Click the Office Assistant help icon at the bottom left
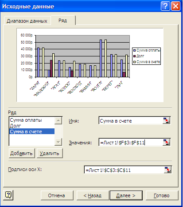The height and width of the screenshot is (207, 183). tap(8, 195)
